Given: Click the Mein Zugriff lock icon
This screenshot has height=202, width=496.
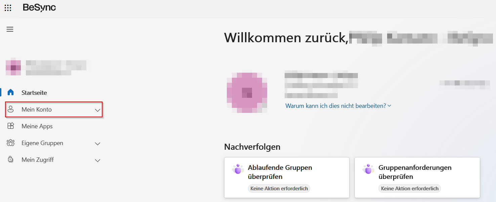Looking at the screenshot, I should tap(11, 159).
